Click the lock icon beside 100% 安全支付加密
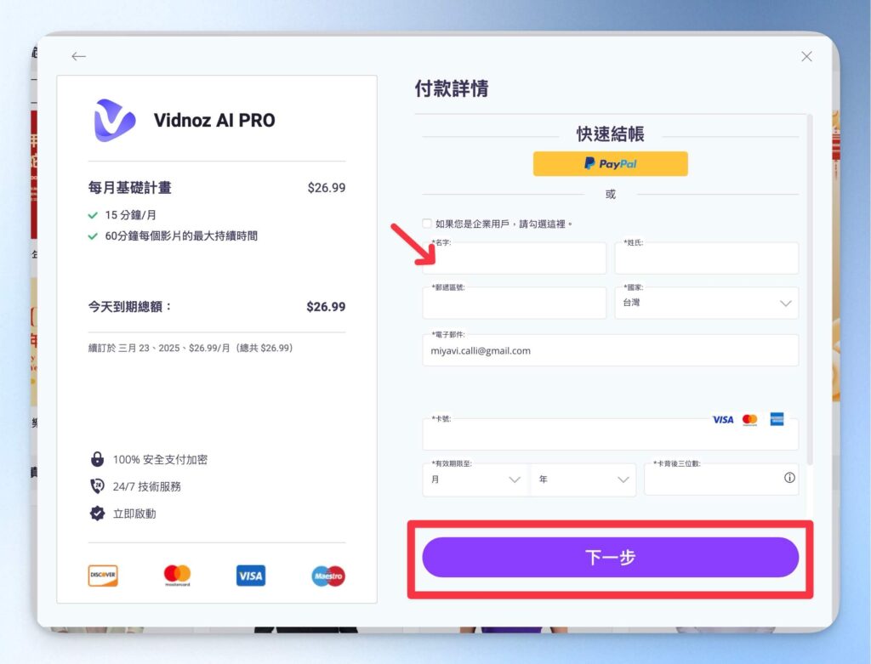Viewport: 871px width, 664px height. click(x=97, y=459)
